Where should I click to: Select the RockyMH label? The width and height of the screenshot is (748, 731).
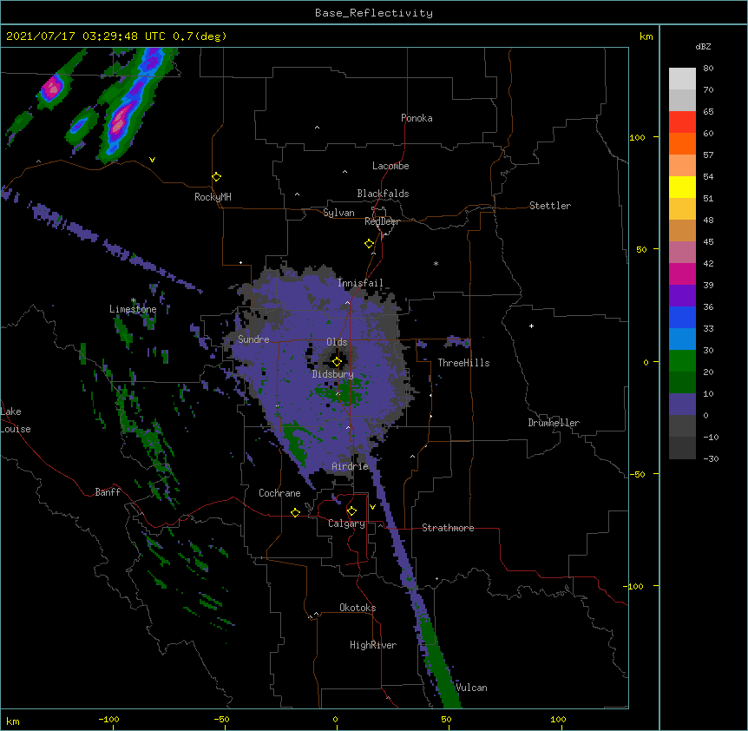coord(213,197)
